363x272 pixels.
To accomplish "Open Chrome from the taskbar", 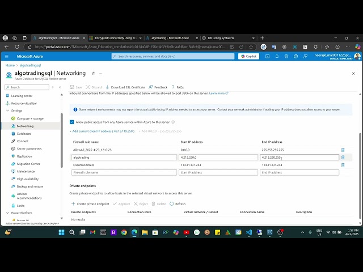I will (x=124, y=232).
